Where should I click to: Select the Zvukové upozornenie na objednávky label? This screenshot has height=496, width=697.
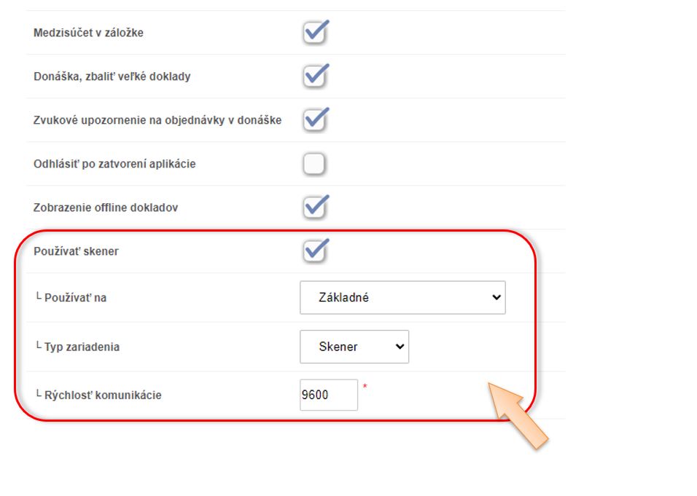(x=157, y=120)
